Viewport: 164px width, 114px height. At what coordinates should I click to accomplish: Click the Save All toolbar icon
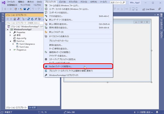[x=28, y=9]
